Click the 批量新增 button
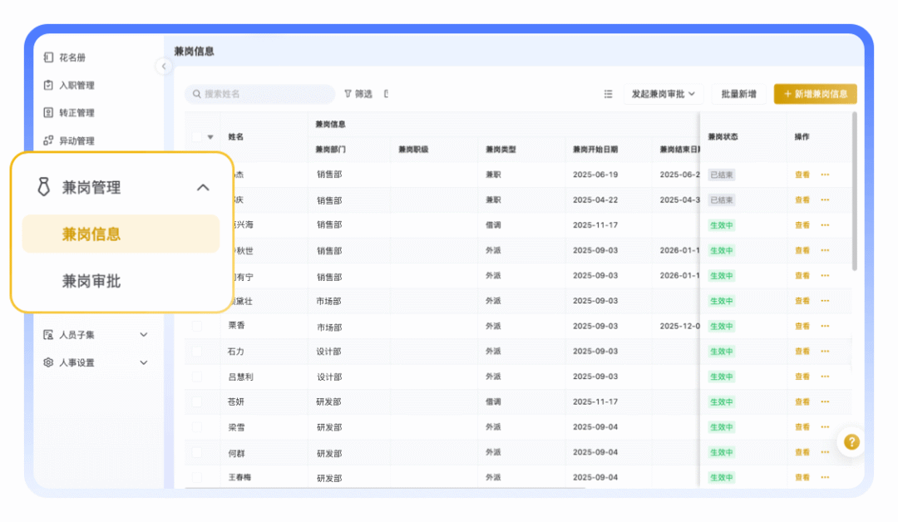 click(x=738, y=94)
